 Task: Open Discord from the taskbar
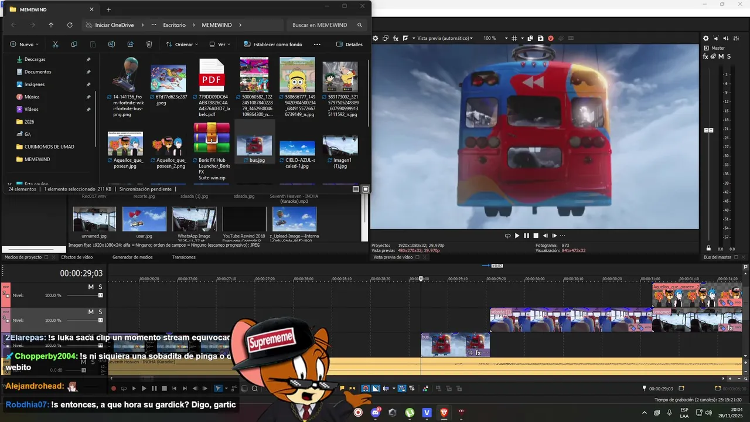click(x=376, y=413)
